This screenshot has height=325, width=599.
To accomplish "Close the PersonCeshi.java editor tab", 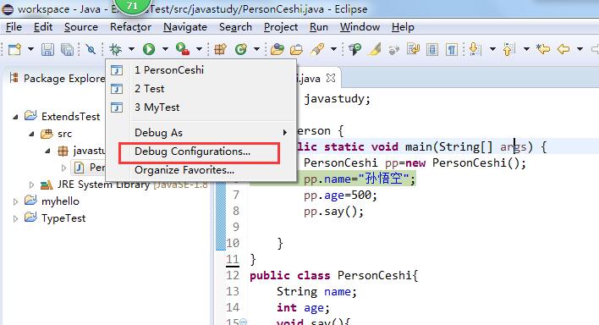I will 331,79.
